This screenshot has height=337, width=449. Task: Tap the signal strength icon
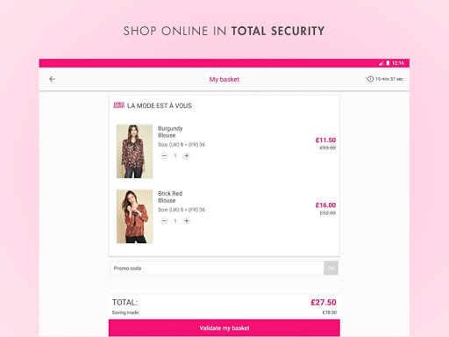(381, 63)
